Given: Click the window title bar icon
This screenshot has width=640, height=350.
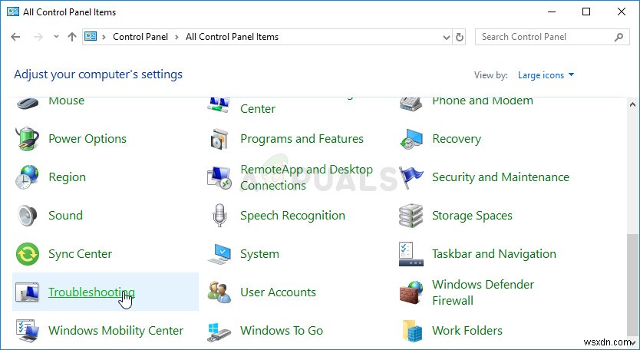Looking at the screenshot, I should (x=12, y=12).
